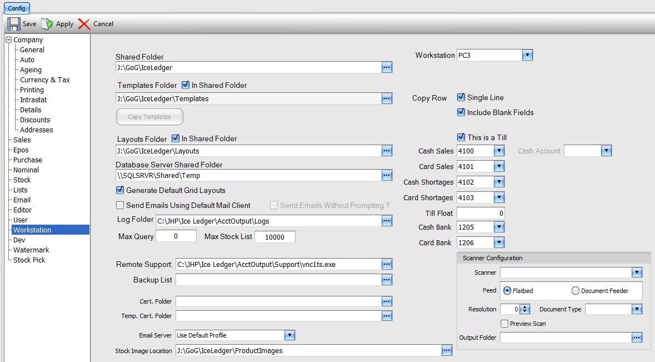This screenshot has height=362, width=655.
Task: Open the Workstation dropdown showing PC3
Action: [527, 54]
